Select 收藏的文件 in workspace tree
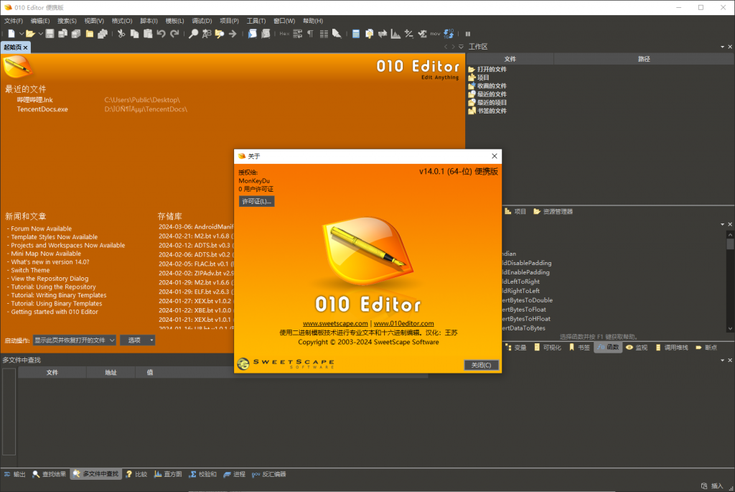The width and height of the screenshot is (735, 492). (x=492, y=85)
